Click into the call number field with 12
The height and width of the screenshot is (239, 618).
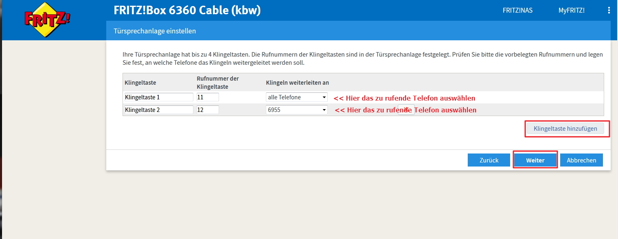208,110
